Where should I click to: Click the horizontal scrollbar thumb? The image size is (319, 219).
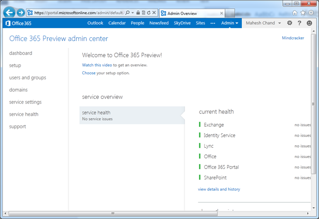113,213
